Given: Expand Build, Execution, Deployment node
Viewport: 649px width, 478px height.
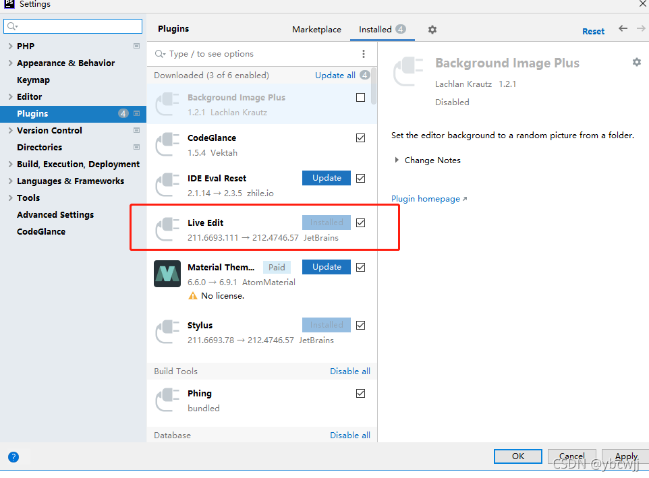Looking at the screenshot, I should point(10,164).
